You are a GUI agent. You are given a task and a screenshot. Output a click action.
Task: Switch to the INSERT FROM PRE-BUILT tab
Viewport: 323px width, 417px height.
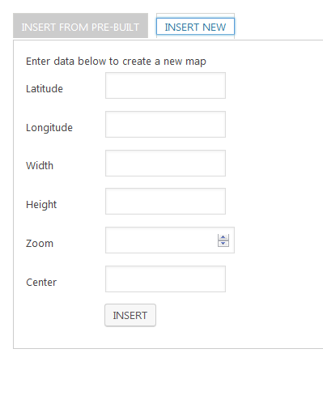[x=80, y=25]
